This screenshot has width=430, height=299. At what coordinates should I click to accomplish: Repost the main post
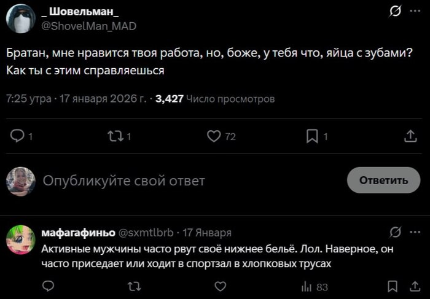click(x=115, y=136)
